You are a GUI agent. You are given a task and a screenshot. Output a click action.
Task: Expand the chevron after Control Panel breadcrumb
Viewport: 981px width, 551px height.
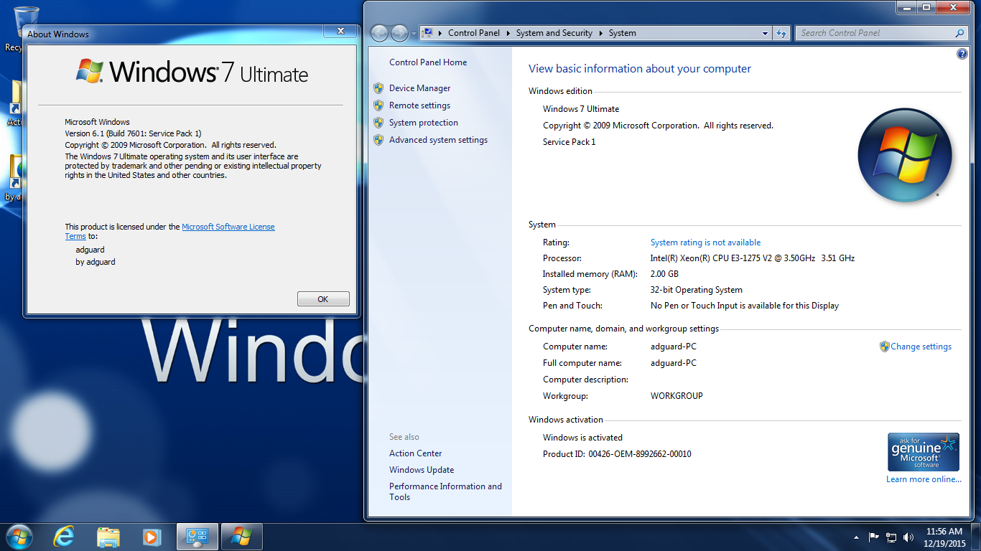tap(508, 33)
